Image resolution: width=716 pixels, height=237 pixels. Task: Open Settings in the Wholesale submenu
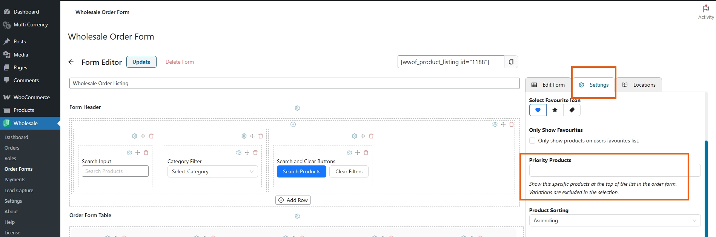point(13,201)
